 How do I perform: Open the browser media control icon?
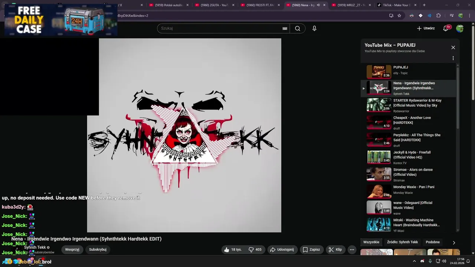click(x=452, y=16)
